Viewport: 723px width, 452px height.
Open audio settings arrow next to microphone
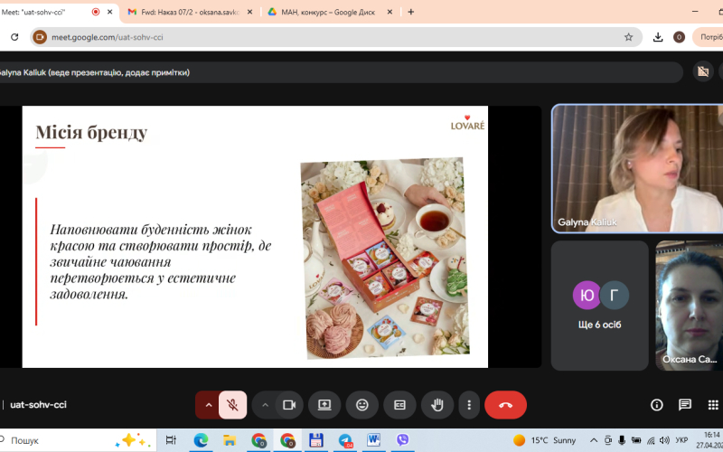[x=209, y=405]
